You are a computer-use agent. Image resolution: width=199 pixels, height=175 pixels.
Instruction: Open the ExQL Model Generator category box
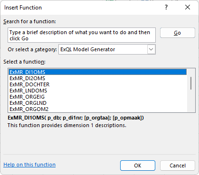click(x=107, y=49)
